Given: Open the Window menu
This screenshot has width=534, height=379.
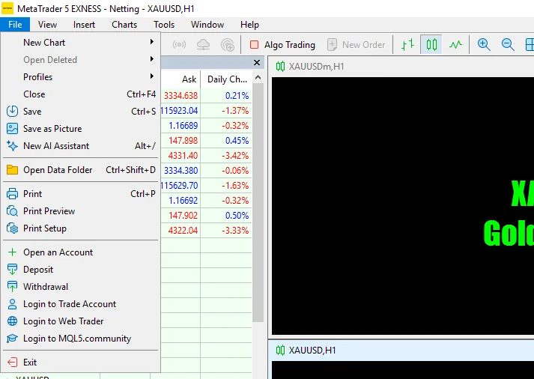Looking at the screenshot, I should click(207, 25).
